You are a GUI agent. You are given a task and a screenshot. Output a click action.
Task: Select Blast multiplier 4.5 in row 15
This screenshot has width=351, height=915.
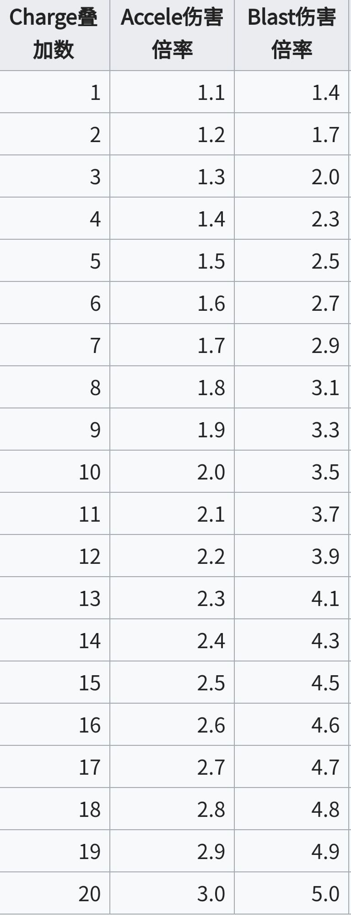[325, 683]
